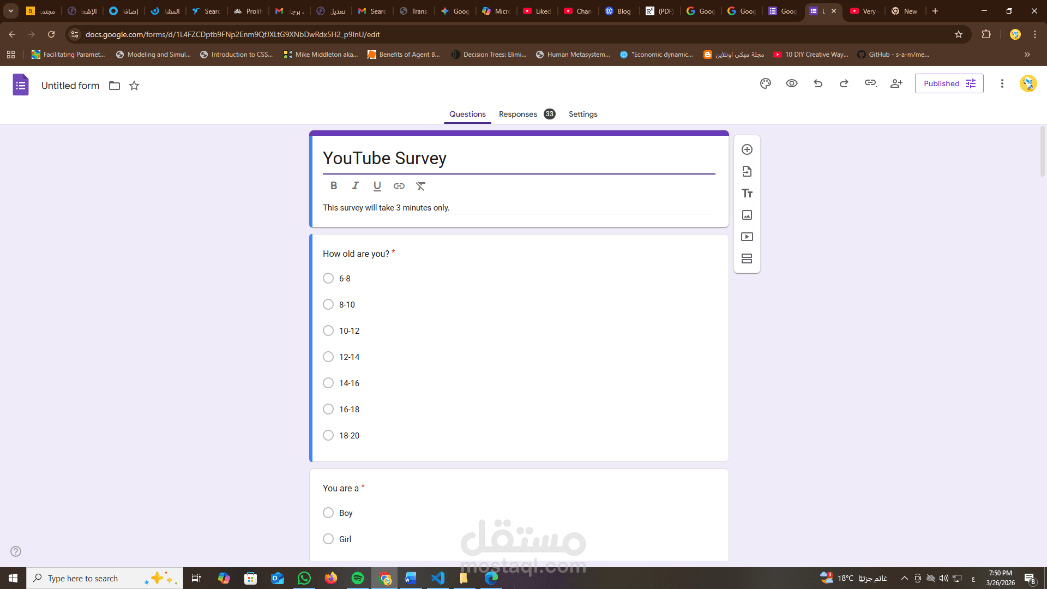Viewport: 1047px width, 589px height.
Task: Select the 6-8 age radio option
Action: click(x=328, y=278)
